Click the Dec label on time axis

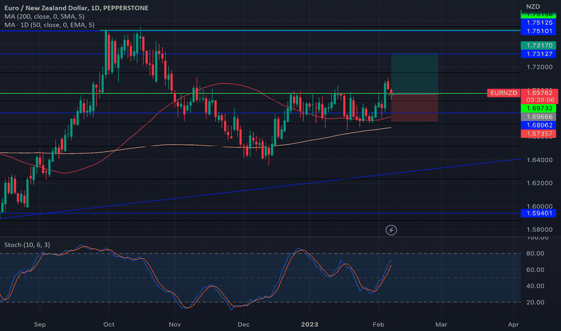(x=244, y=324)
